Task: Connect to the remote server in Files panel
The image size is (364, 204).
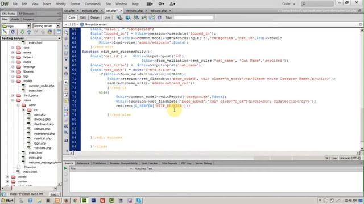Action: coord(5,32)
